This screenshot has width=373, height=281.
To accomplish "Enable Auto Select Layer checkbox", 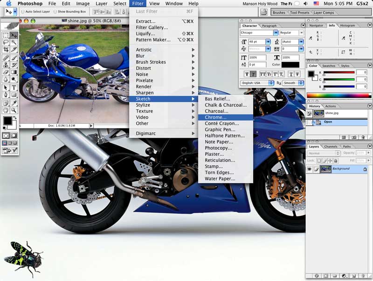I will [23, 11].
